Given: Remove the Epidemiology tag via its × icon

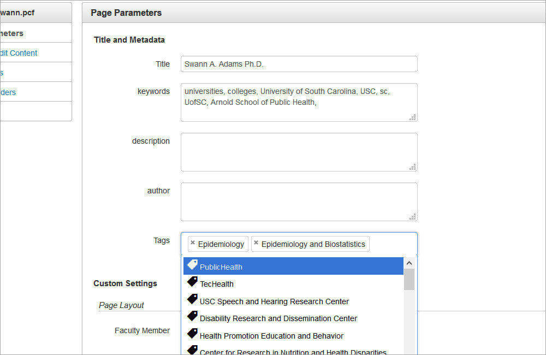Looking at the screenshot, I should coord(193,244).
